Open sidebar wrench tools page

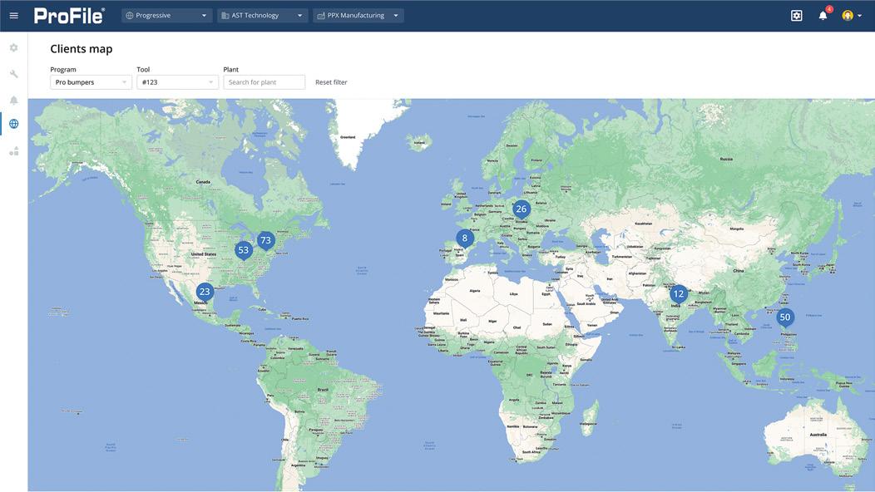pyautogui.click(x=14, y=74)
